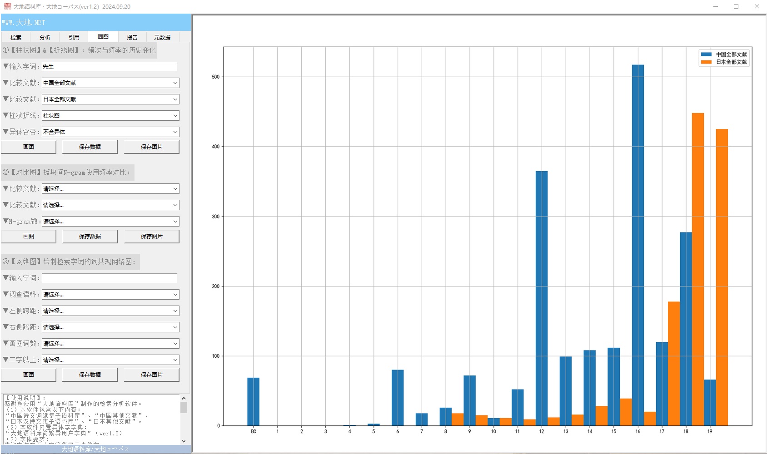This screenshot has height=454, width=767.
Task: Click the input field containing 先生
Action: [110, 66]
